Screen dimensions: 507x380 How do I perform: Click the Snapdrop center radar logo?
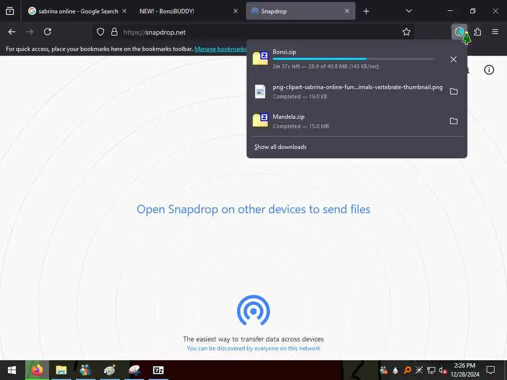(x=253, y=310)
